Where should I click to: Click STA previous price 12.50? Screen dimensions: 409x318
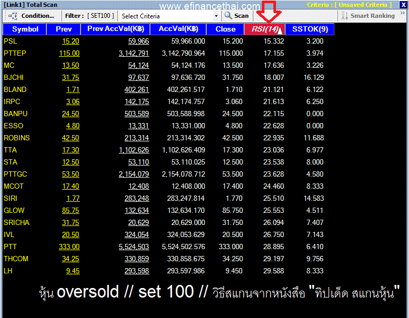[70, 162]
